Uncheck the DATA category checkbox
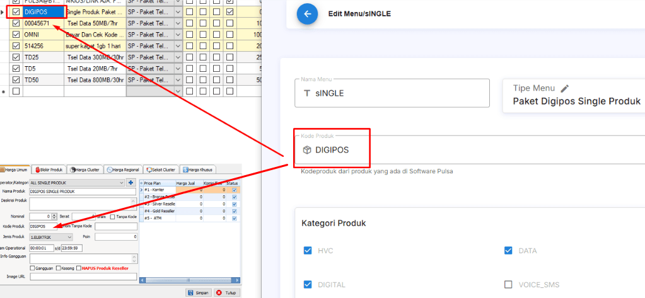This screenshot has height=298, width=645. [508, 251]
